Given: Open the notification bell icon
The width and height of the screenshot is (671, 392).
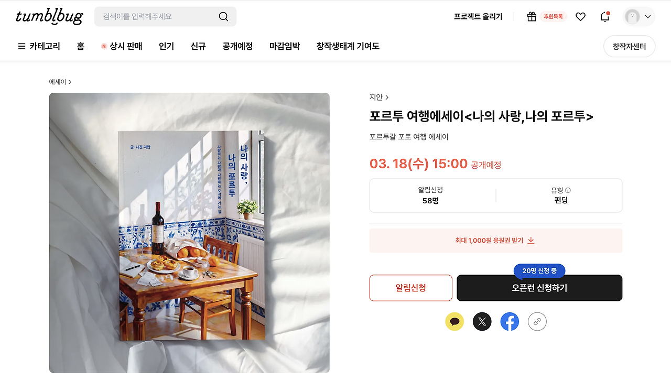Looking at the screenshot, I should pos(605,17).
